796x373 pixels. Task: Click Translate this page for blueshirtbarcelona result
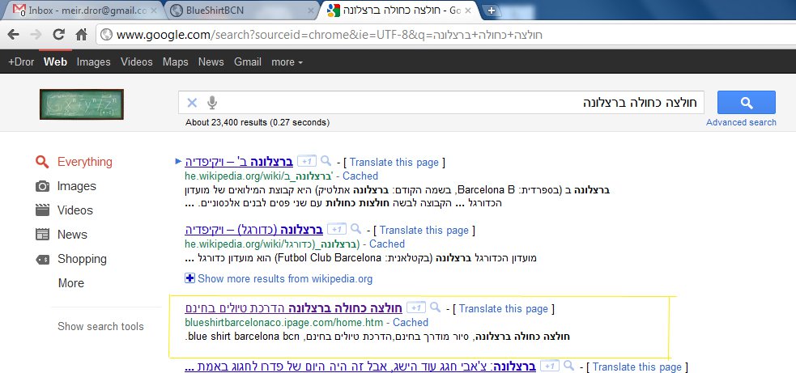[503, 308]
